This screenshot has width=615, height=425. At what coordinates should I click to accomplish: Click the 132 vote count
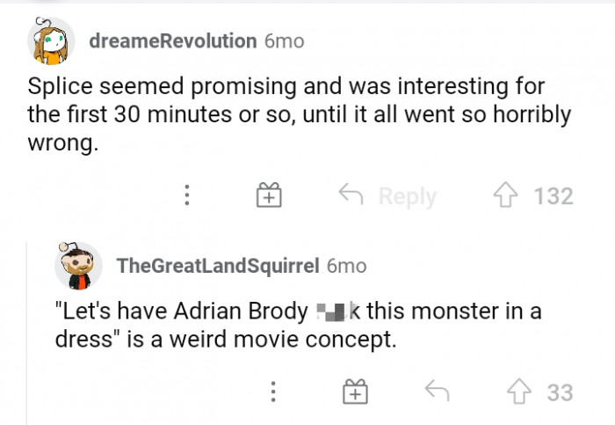(553, 195)
